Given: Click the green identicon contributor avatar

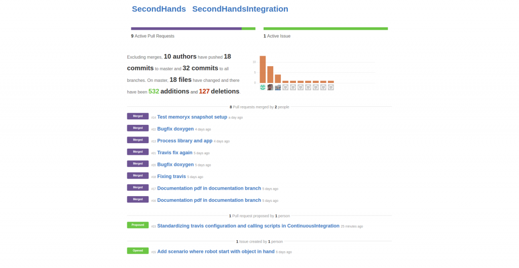Looking at the screenshot, I should click(x=263, y=87).
